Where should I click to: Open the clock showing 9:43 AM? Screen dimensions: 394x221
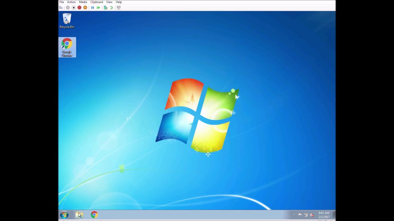click(324, 215)
